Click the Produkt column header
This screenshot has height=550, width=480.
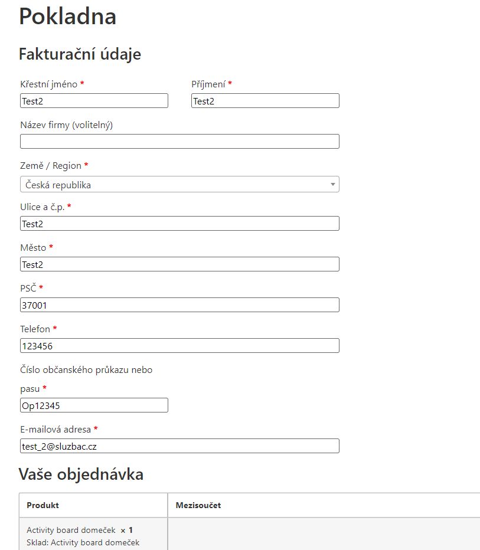click(x=43, y=506)
